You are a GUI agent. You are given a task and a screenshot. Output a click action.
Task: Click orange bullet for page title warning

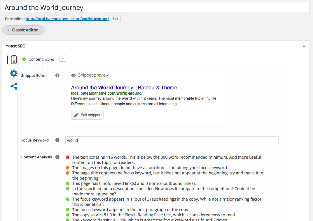coord(68,173)
